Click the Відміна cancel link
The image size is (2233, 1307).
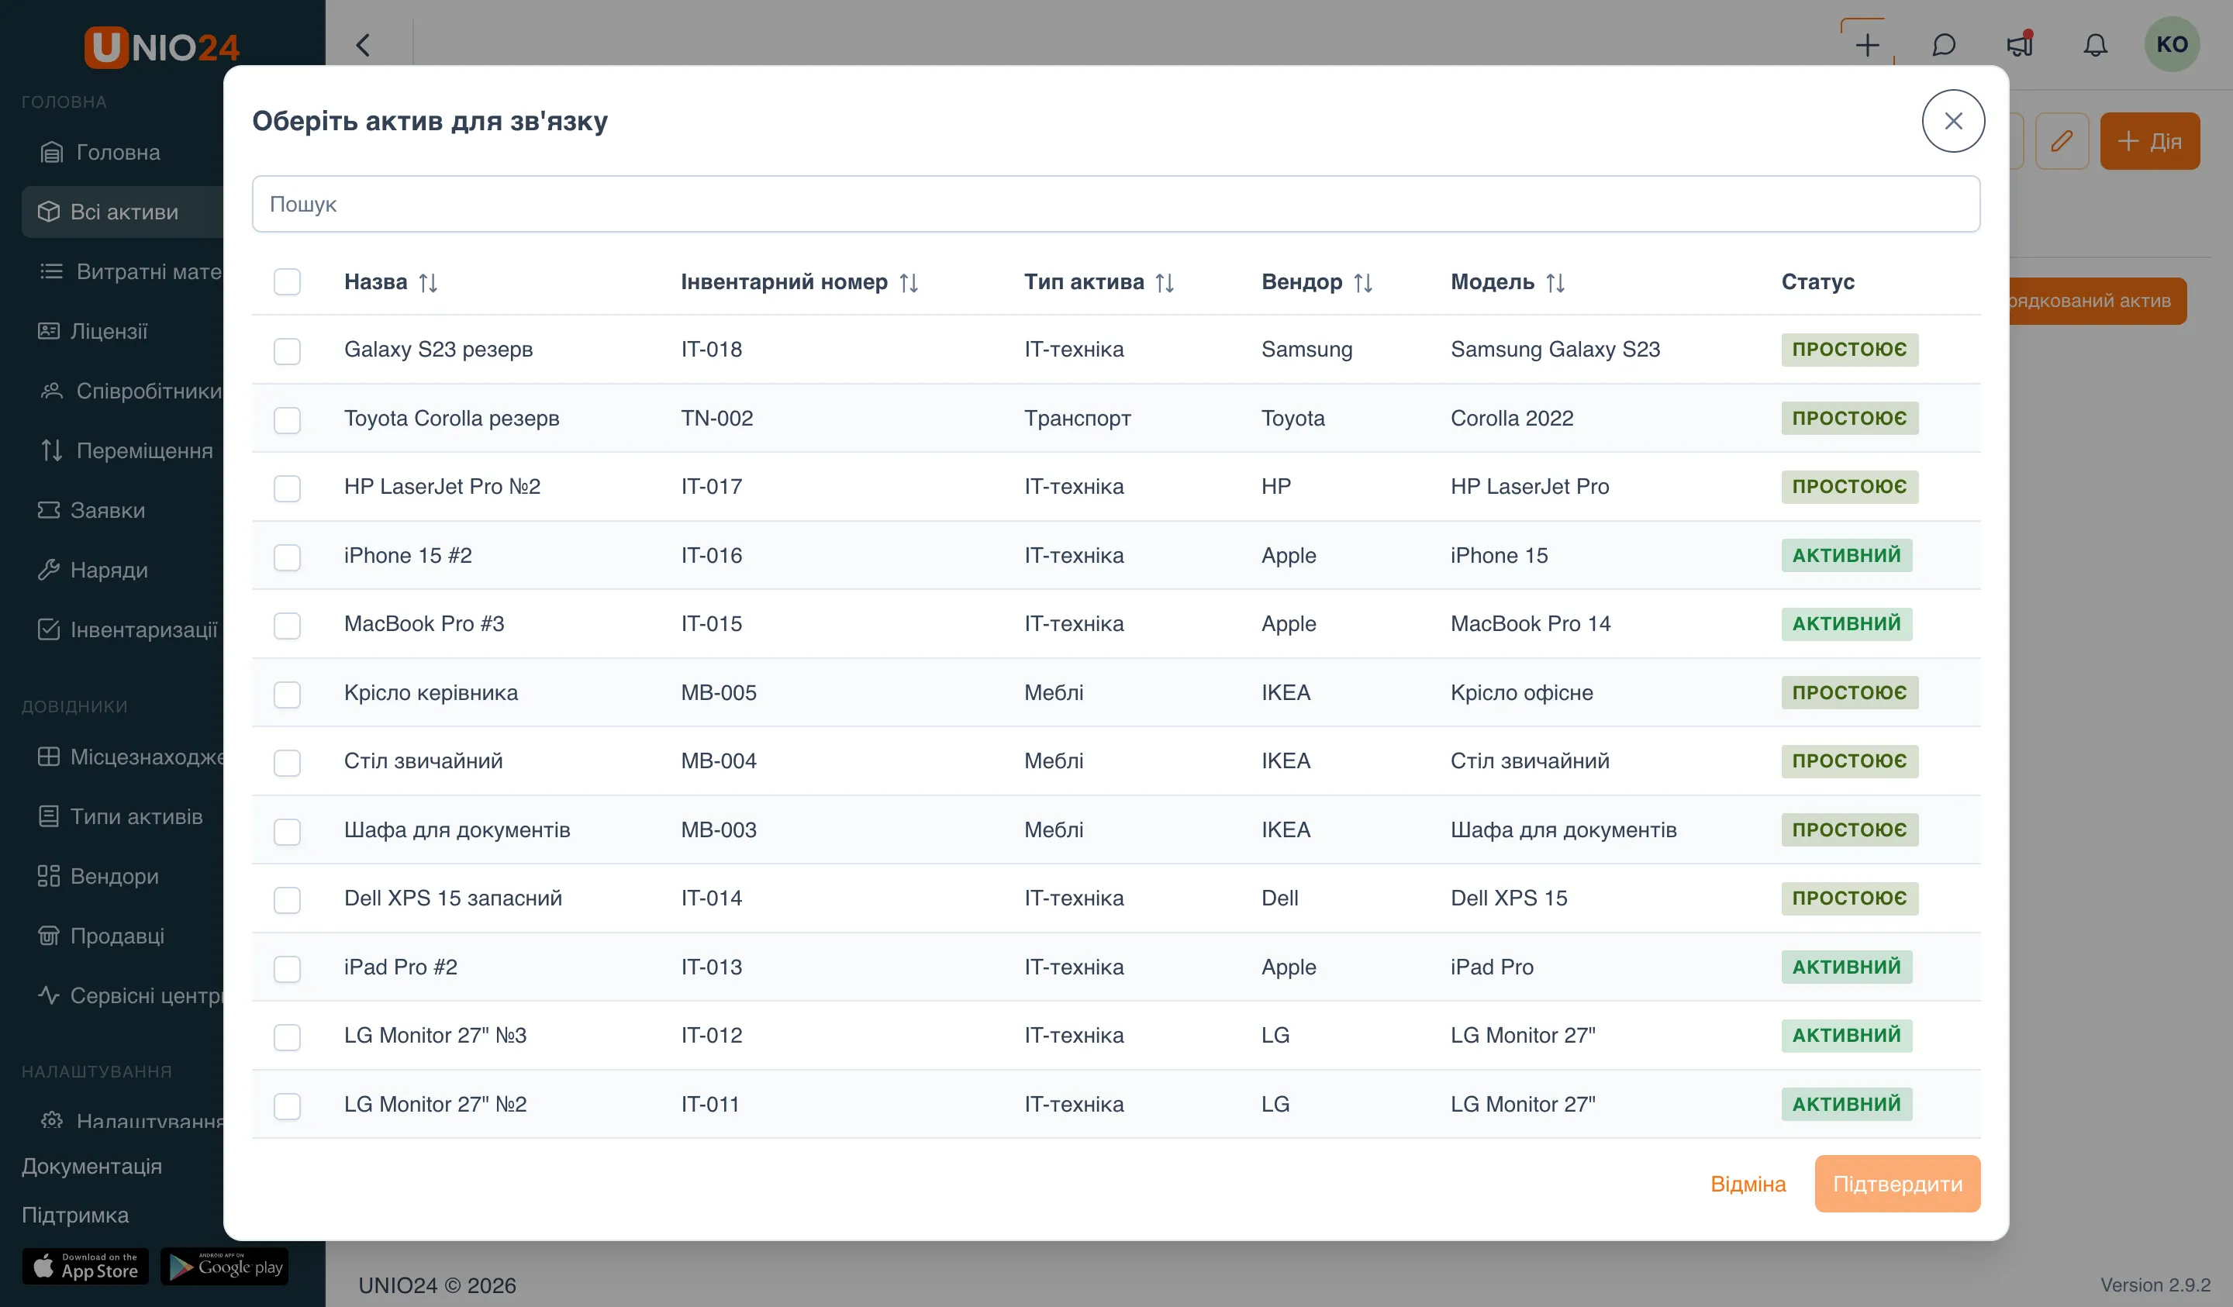click(1748, 1184)
